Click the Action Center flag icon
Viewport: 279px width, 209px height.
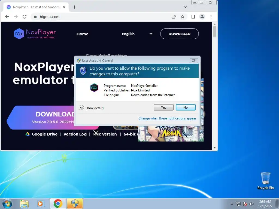coord(245,204)
